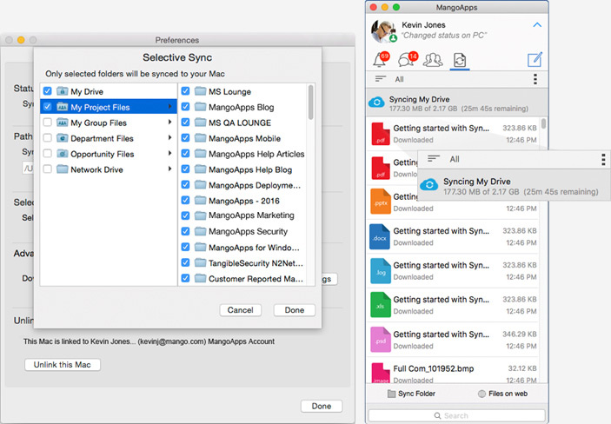Image resolution: width=611 pixels, height=424 pixels.
Task: Collapse the profile header chevron
Action: coord(537,25)
